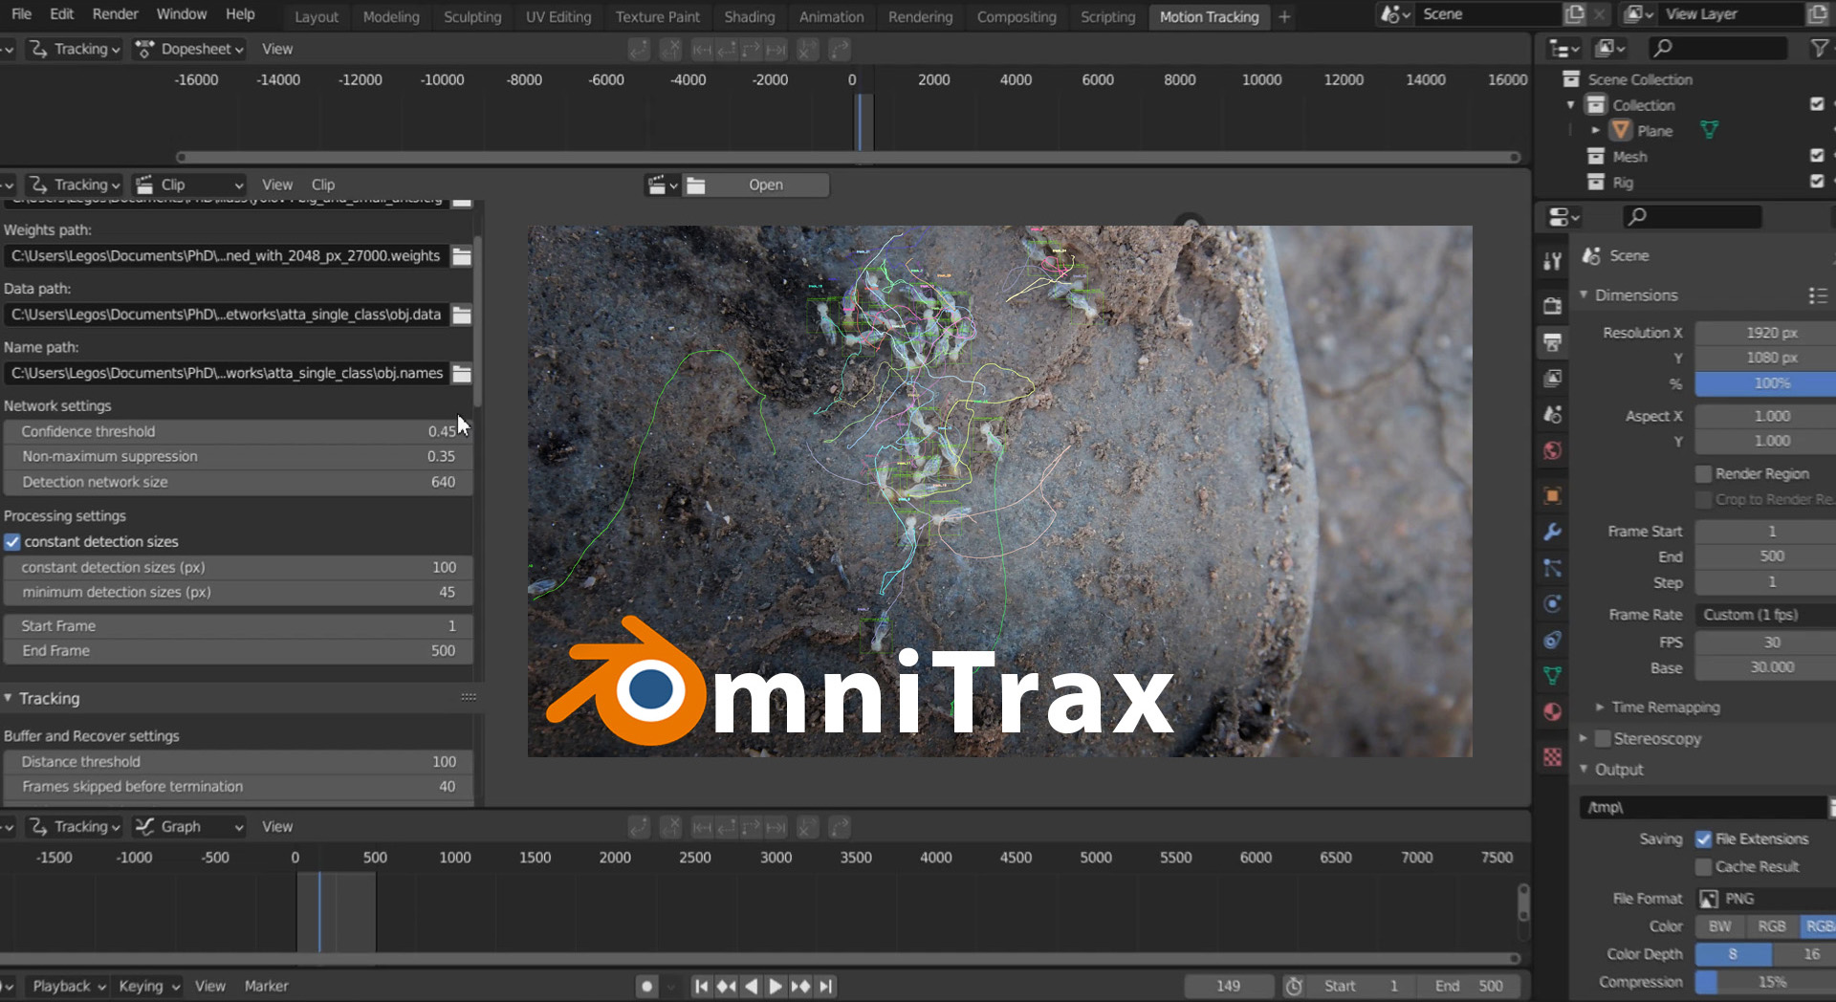Open the Object Data properties tab
The height and width of the screenshot is (1002, 1836).
[x=1552, y=676]
